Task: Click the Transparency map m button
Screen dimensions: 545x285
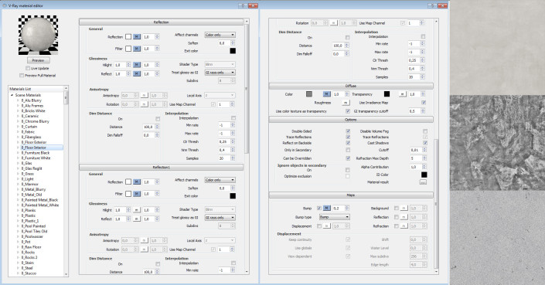Action: pyautogui.click(x=402, y=94)
